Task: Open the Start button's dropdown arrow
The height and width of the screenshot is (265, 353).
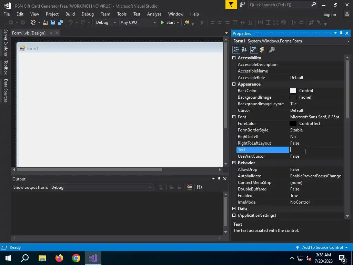Action: click(x=178, y=22)
